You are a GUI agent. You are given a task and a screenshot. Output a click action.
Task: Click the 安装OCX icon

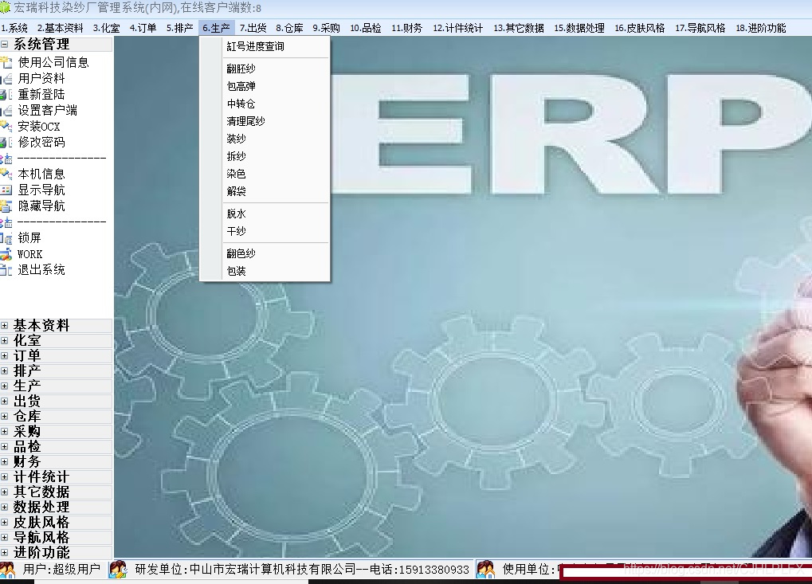coord(6,127)
